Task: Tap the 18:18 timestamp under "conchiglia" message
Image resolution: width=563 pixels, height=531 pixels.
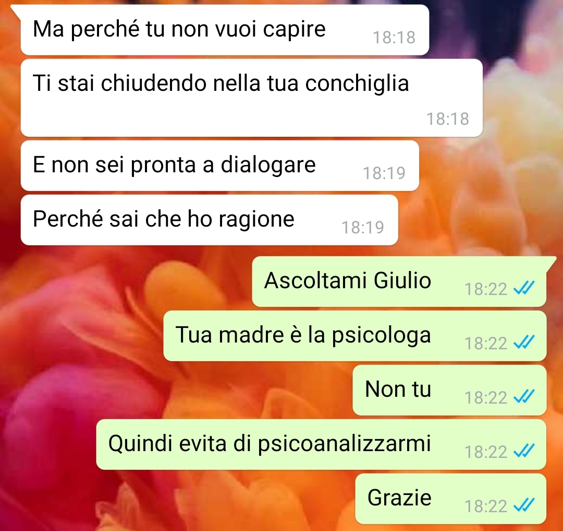Action: coord(448,119)
